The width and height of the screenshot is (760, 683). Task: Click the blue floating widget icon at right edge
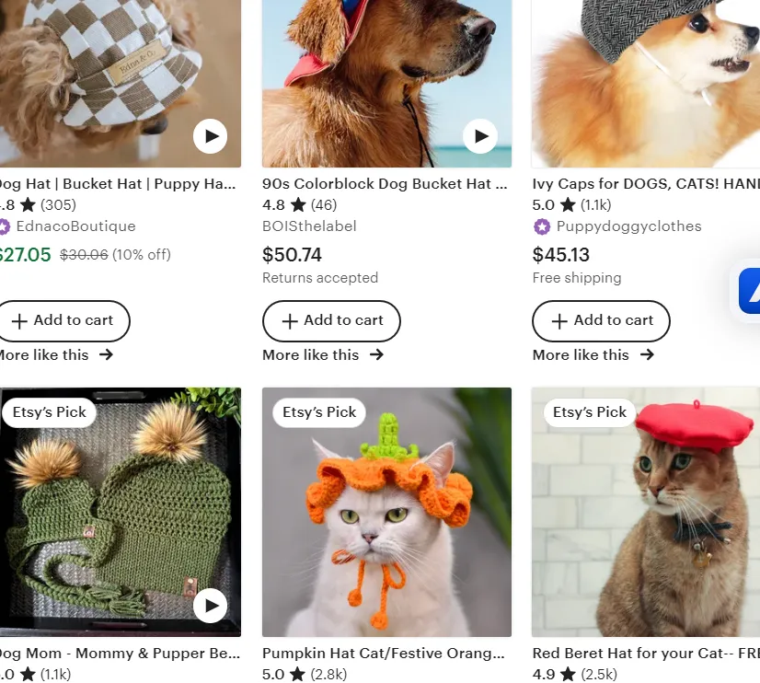point(749,291)
